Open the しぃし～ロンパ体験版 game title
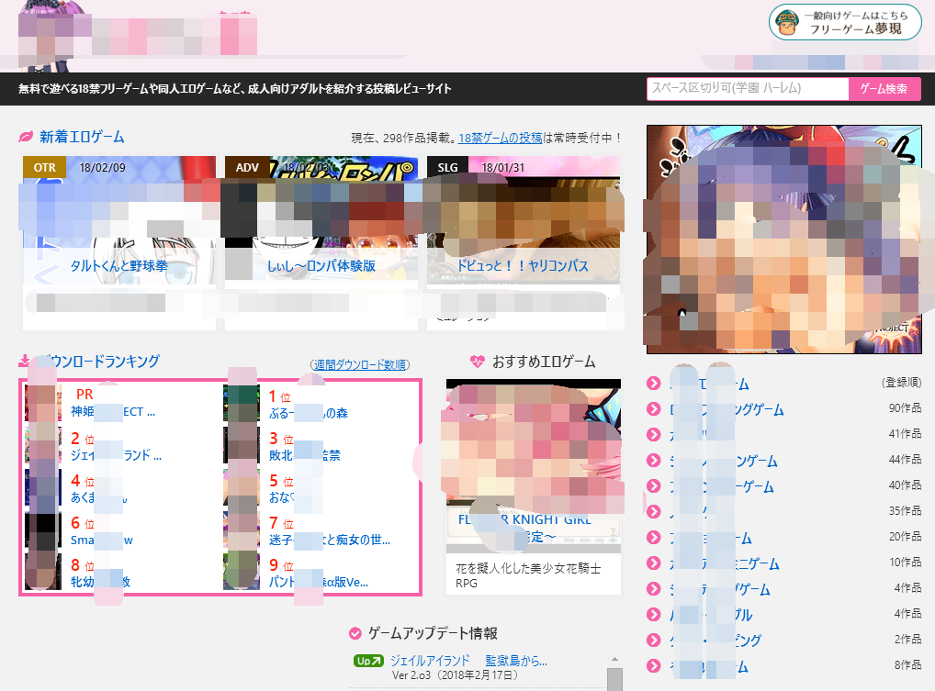The height and width of the screenshot is (691, 935). [x=321, y=266]
